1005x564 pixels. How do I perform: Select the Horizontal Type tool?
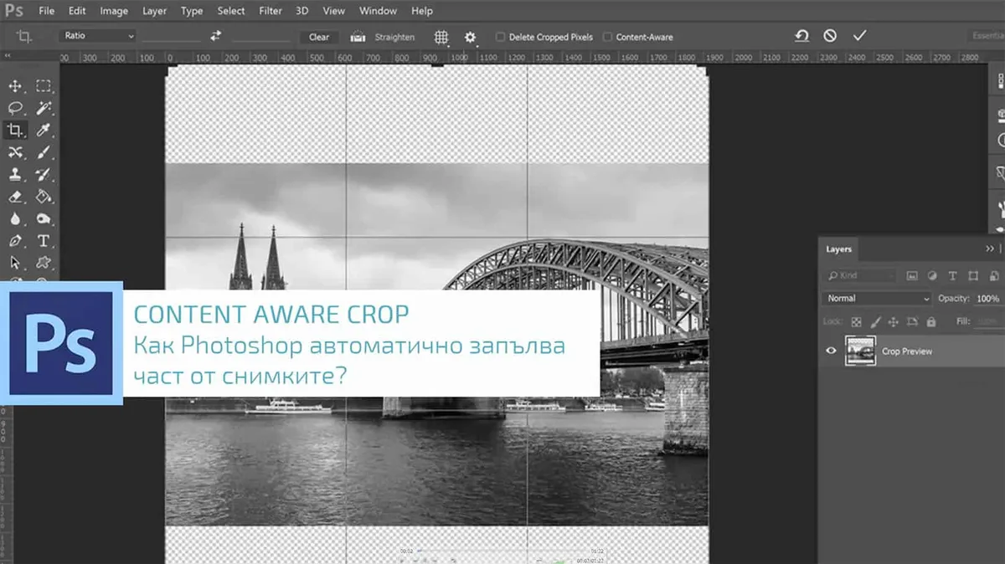click(x=44, y=241)
